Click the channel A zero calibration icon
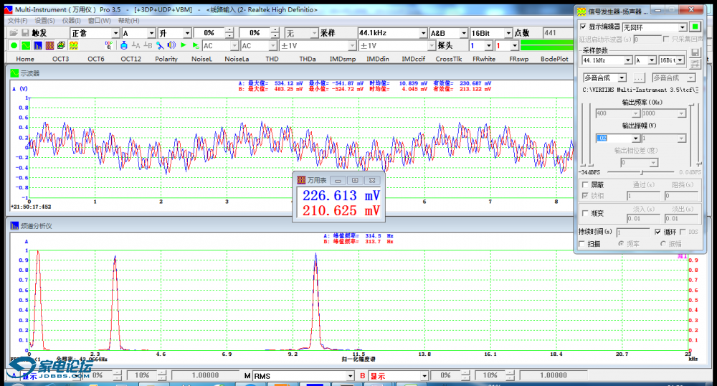717x386 pixels. (136, 46)
